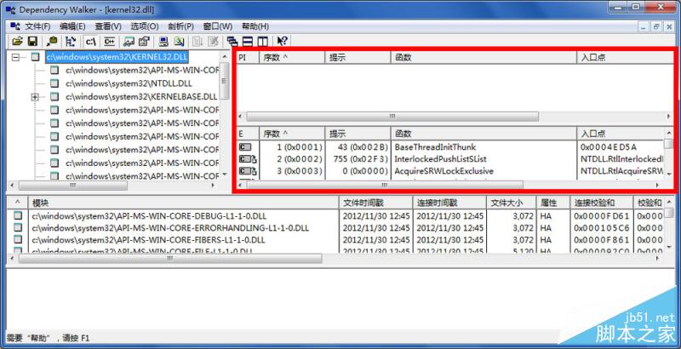This screenshot has width=681, height=349.
Task: Open the 文件(F) menu
Action: tap(37, 26)
